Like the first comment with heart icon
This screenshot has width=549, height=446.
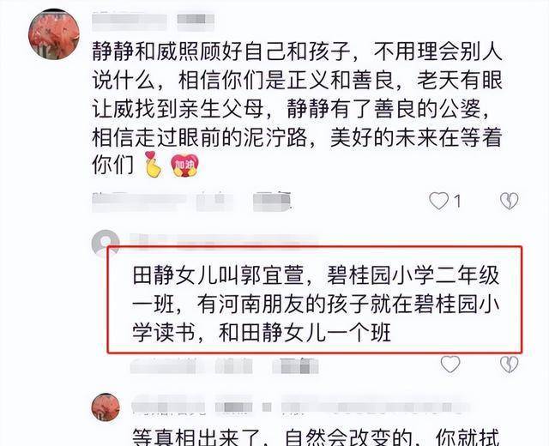(438, 202)
